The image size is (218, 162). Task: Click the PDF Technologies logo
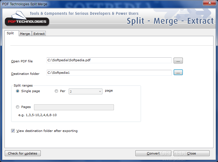point(27,19)
